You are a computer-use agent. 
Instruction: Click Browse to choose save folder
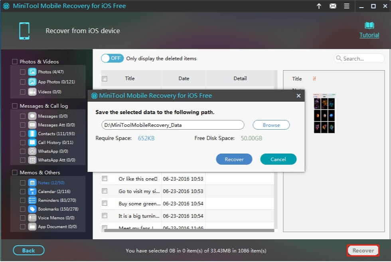pos(271,125)
